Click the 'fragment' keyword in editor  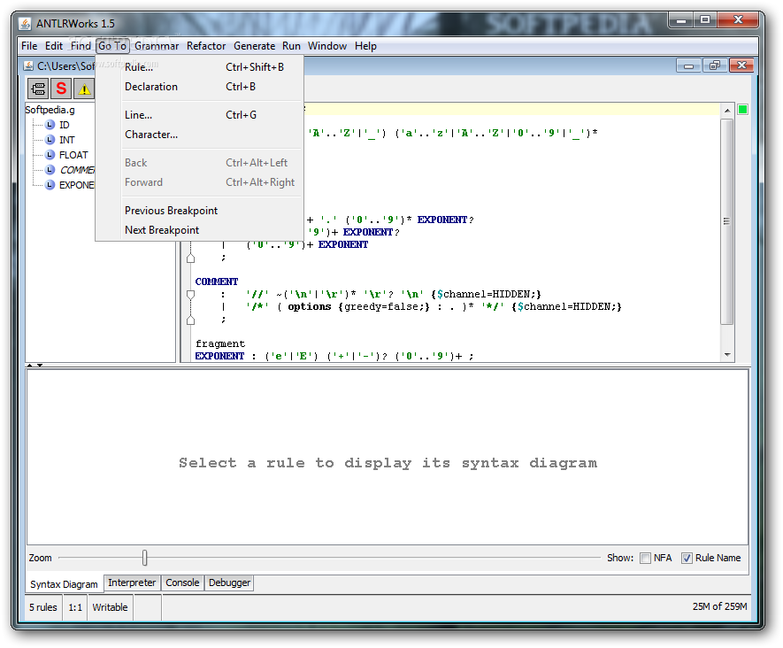pyautogui.click(x=219, y=343)
